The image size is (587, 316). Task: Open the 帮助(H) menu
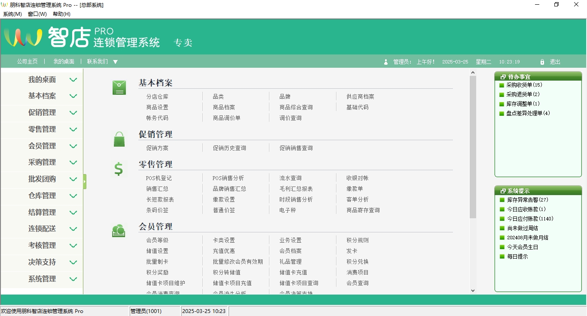(61, 14)
